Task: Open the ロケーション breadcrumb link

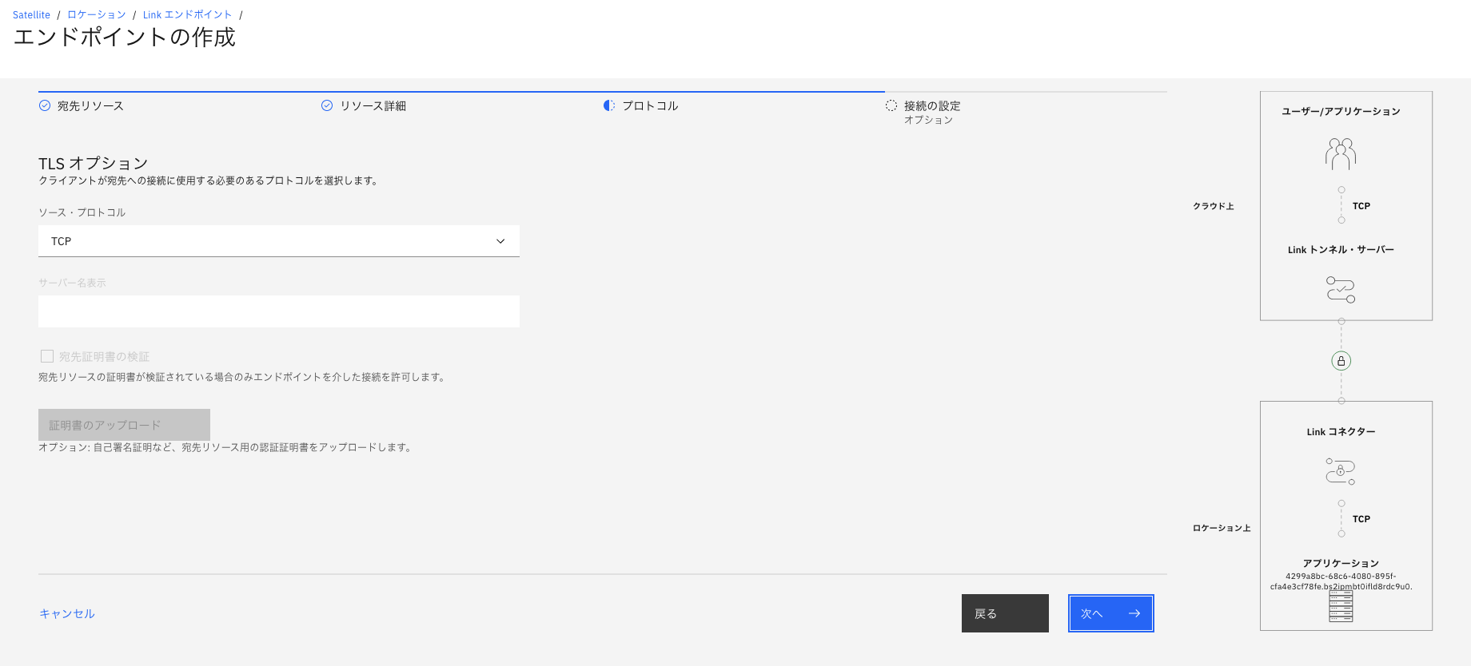Action: (97, 15)
